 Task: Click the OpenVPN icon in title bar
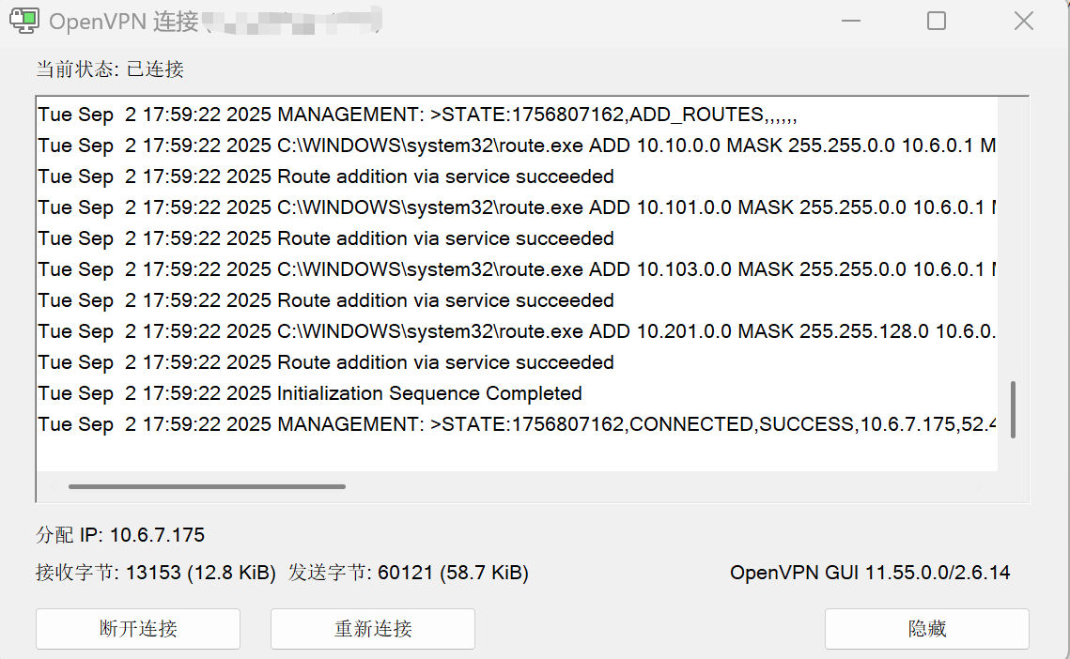click(x=23, y=20)
